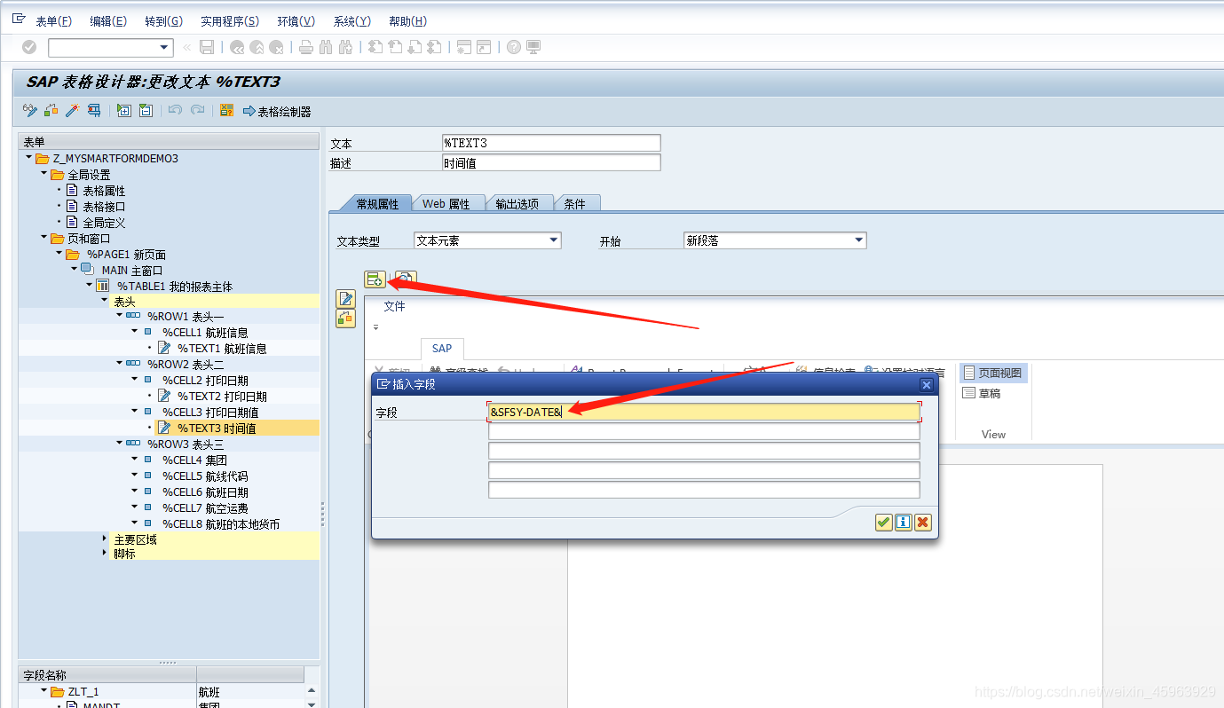Image resolution: width=1224 pixels, height=708 pixels.
Task: Select 页面视图 view option
Action: (993, 373)
